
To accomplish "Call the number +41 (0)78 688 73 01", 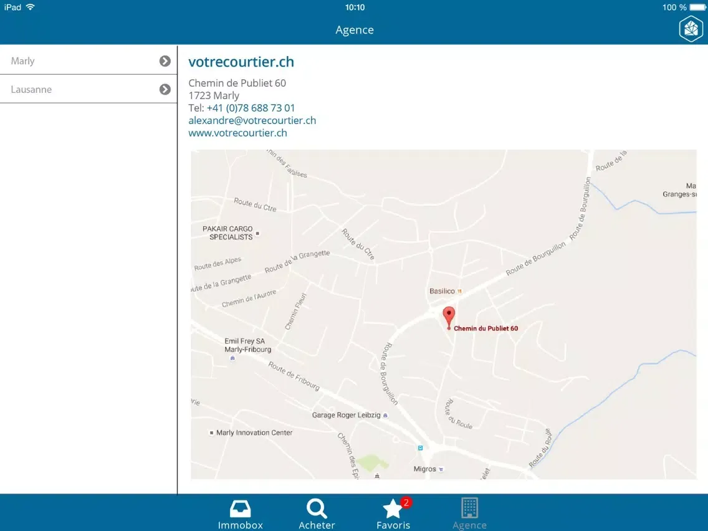I will click(251, 108).
